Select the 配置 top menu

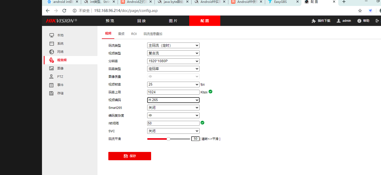coord(205,21)
